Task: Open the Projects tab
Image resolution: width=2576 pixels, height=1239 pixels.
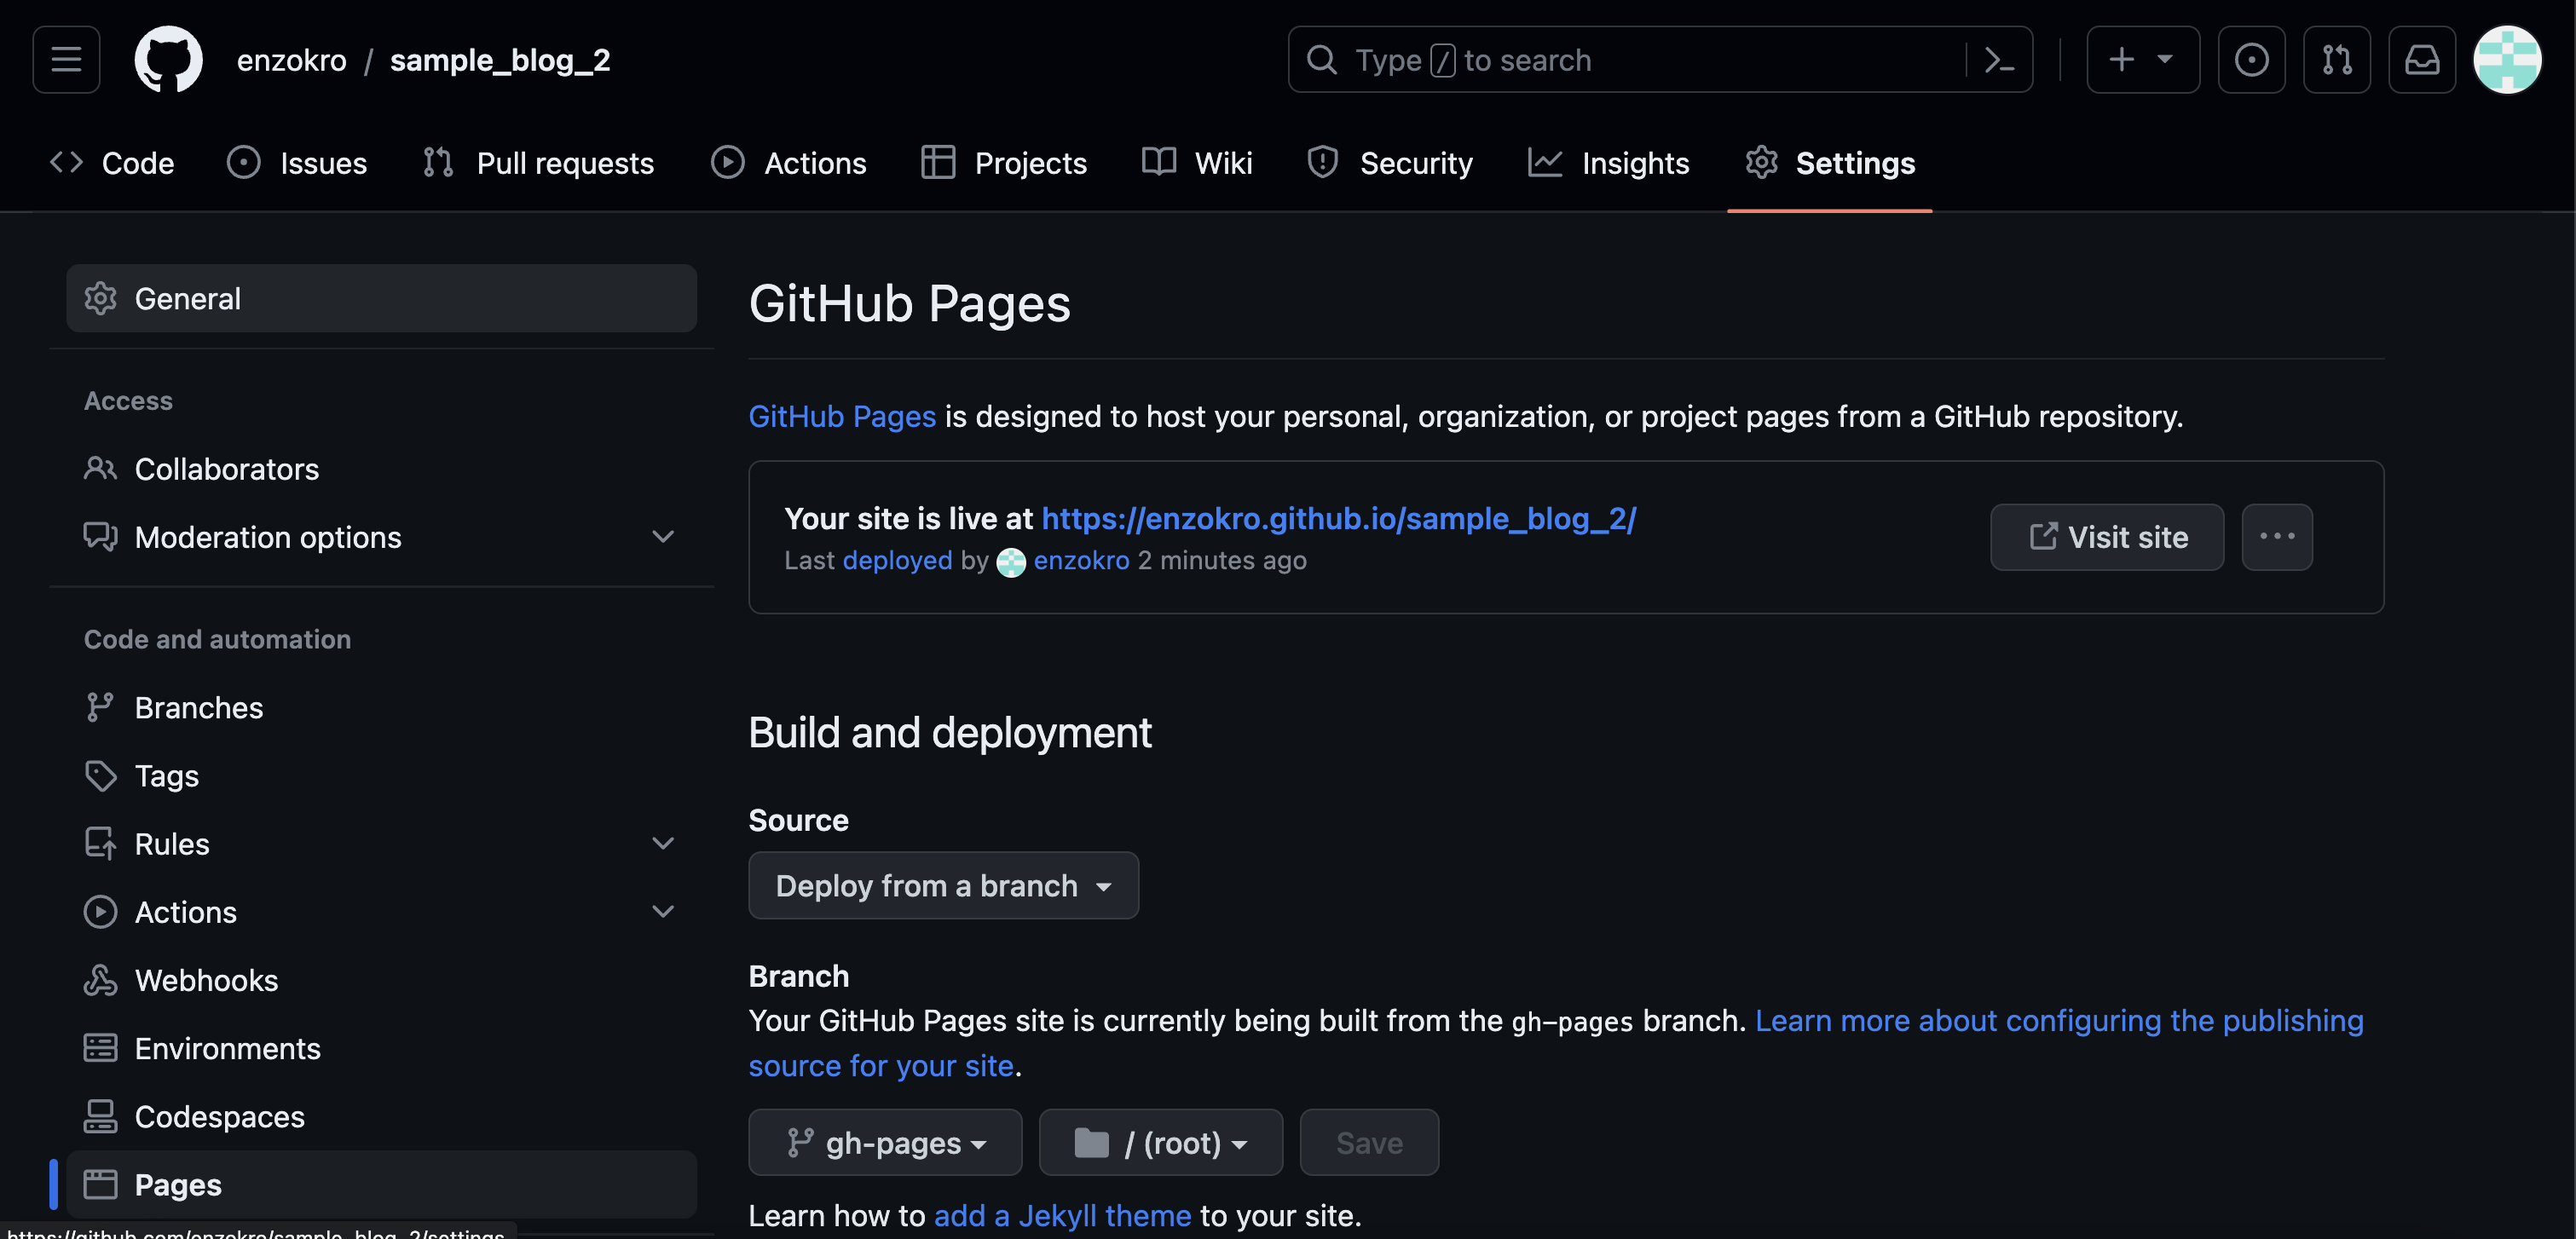Action: (1004, 163)
